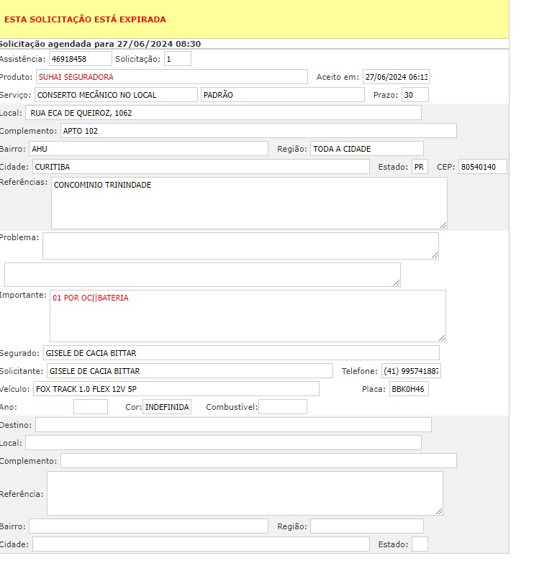557x576 pixels.
Task: Click the Região field TODA A CIDADE
Action: 367,149
